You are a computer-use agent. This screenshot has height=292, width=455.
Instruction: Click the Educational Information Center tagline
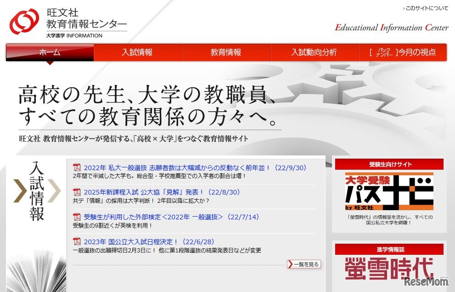[x=392, y=28]
